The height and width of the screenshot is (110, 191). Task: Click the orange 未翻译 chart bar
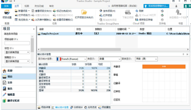[x=164, y=66]
